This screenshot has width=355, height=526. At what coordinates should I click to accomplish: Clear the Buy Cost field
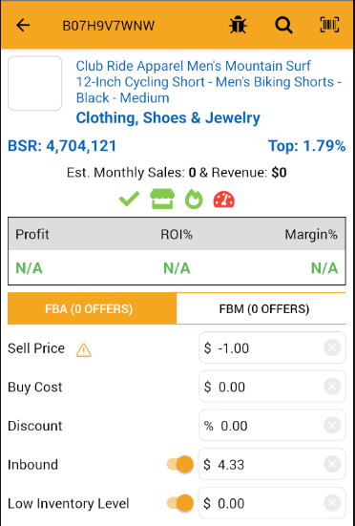[332, 387]
